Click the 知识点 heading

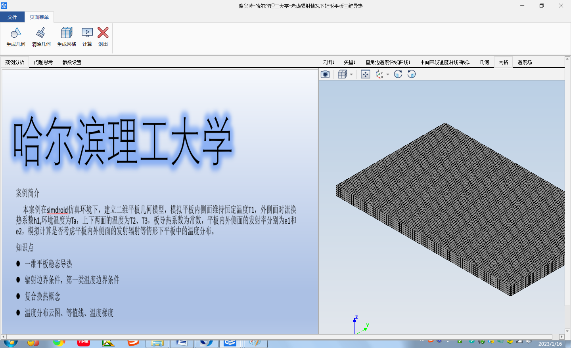tap(25, 248)
